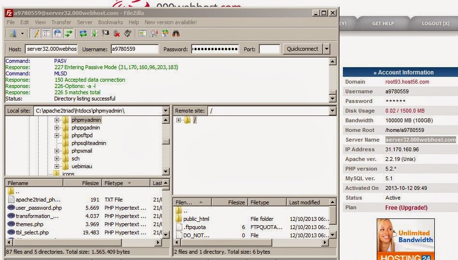Click local tree scroll down arrow

click(x=165, y=172)
